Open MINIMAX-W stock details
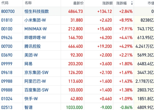The width and height of the screenshot is (154, 110). pyautogui.click(x=36, y=29)
